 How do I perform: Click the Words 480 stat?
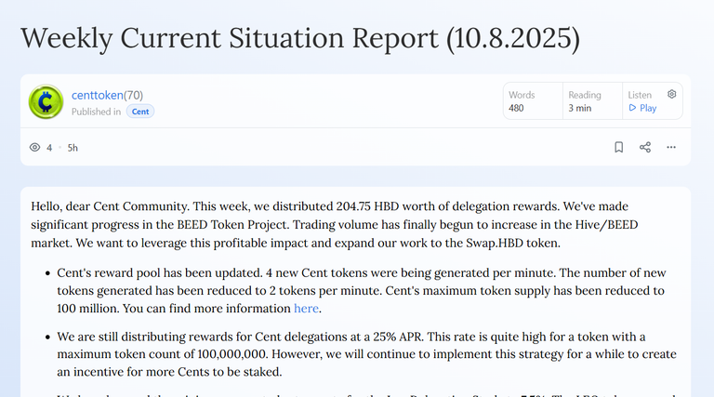(x=533, y=101)
